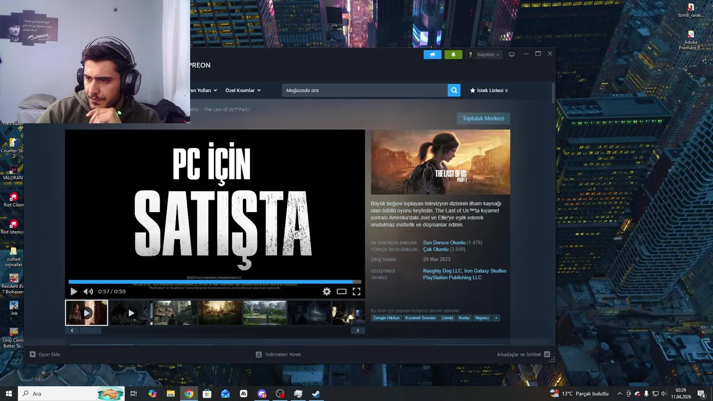
Task: Open the Counter-Strike 2 desktop shortcut
Action: 13,148
